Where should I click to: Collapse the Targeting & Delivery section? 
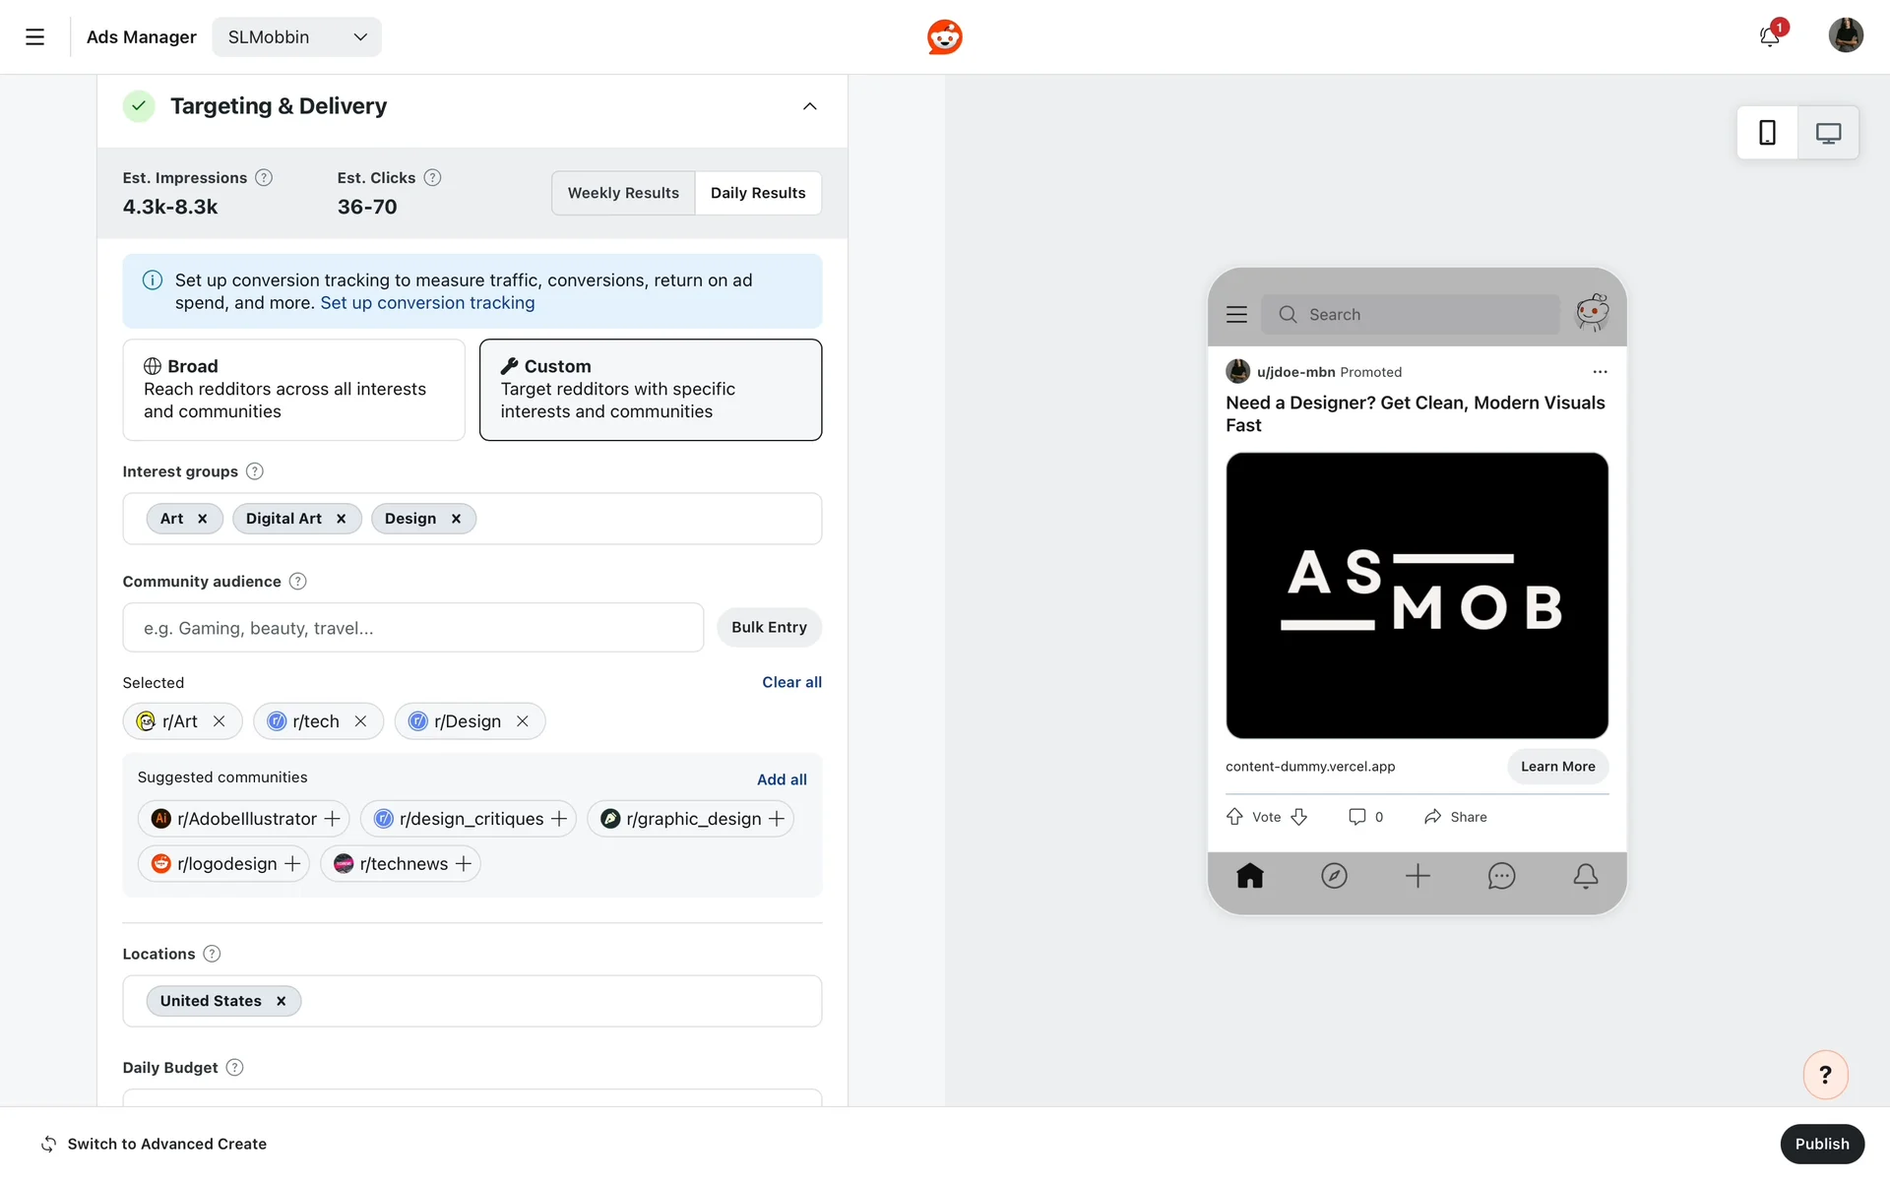pyautogui.click(x=809, y=106)
